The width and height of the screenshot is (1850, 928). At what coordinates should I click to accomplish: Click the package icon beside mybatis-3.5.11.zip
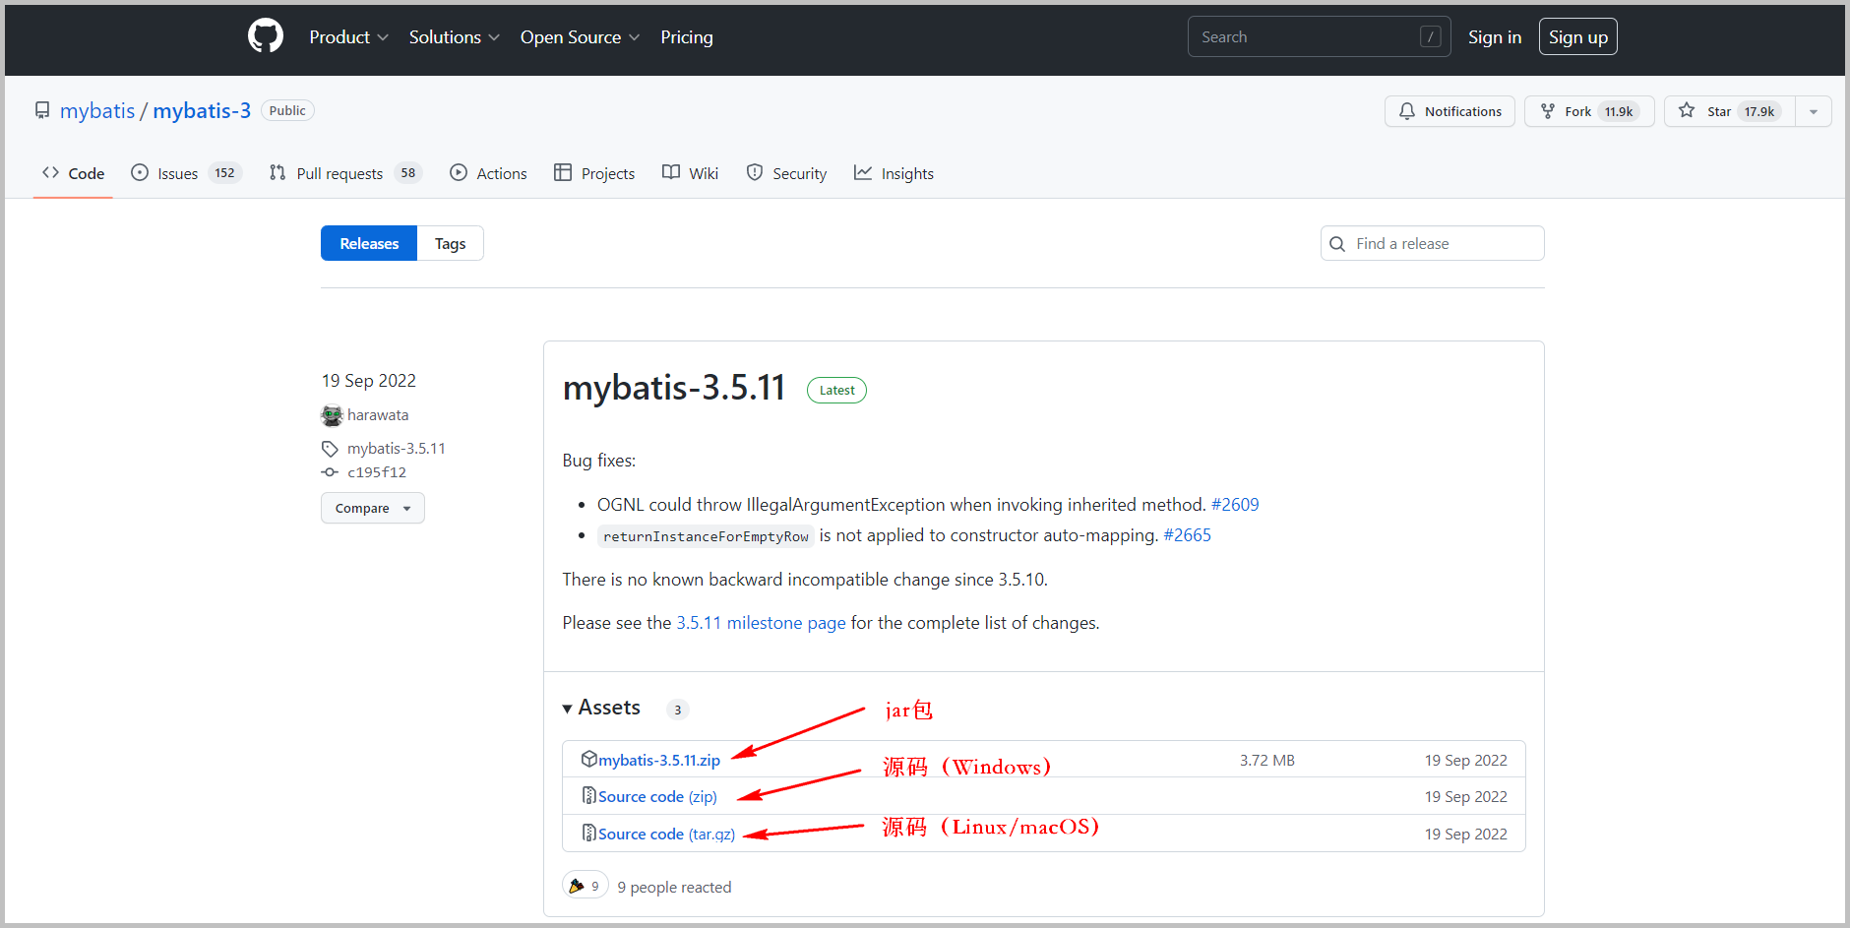point(589,759)
